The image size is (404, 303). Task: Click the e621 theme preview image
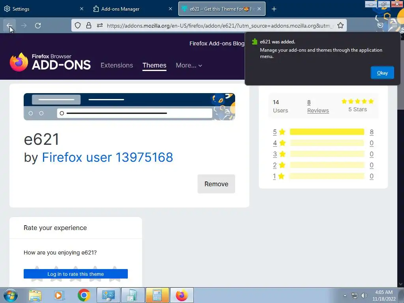[x=129, y=107]
